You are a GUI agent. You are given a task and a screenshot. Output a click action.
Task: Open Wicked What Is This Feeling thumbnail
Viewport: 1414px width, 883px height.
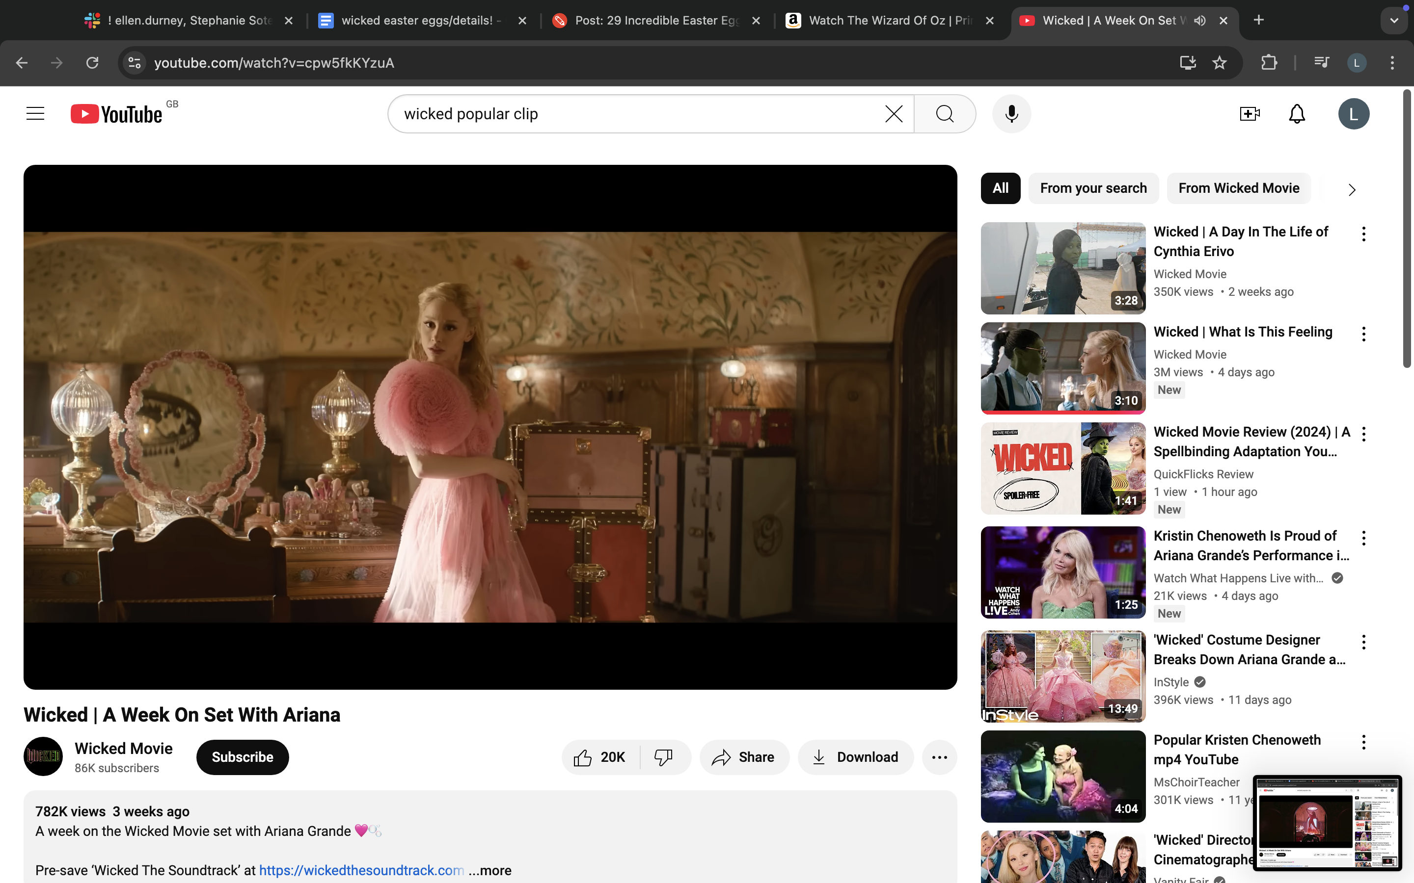tap(1062, 368)
